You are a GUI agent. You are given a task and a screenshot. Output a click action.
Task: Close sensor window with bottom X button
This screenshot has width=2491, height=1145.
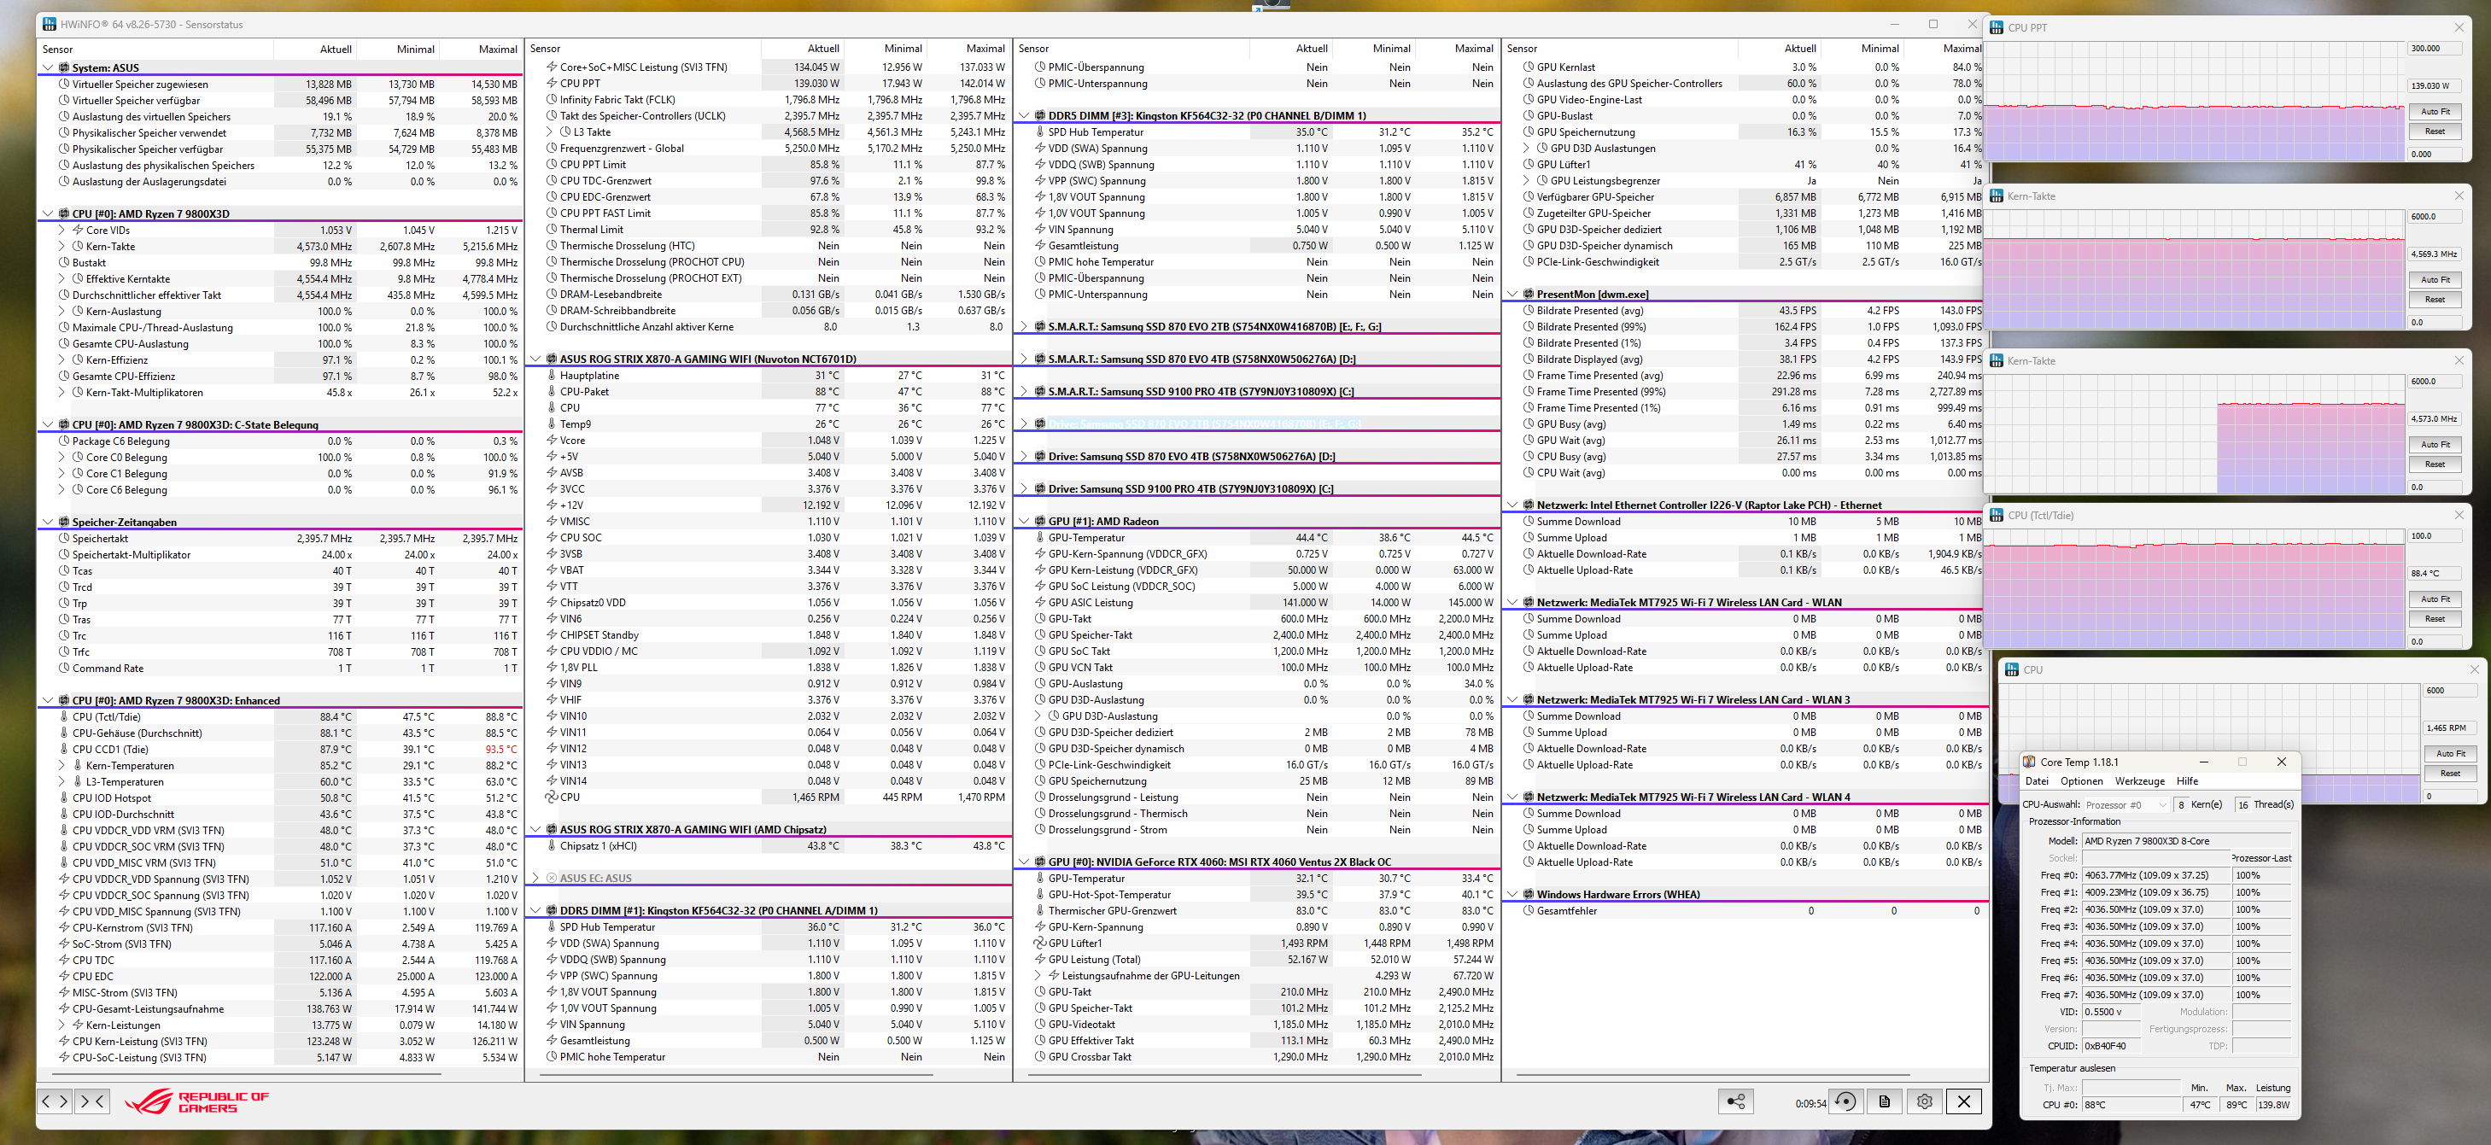tap(1964, 1101)
